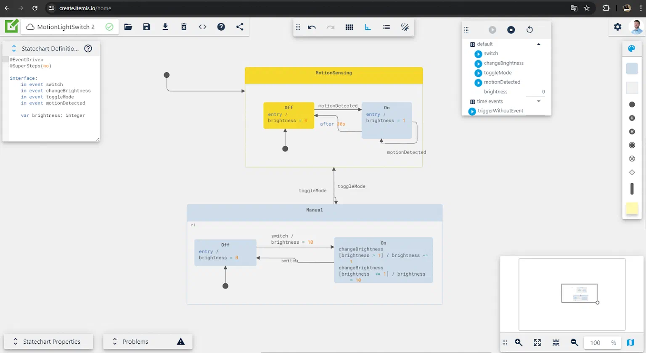The image size is (646, 353).
Task: Select the yellow Off state in MotionSensing
Action: point(289,115)
